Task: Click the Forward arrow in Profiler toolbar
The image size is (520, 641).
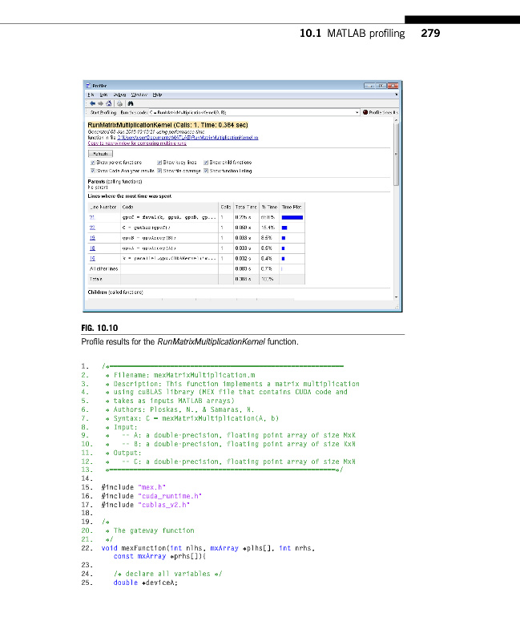Action: point(99,103)
